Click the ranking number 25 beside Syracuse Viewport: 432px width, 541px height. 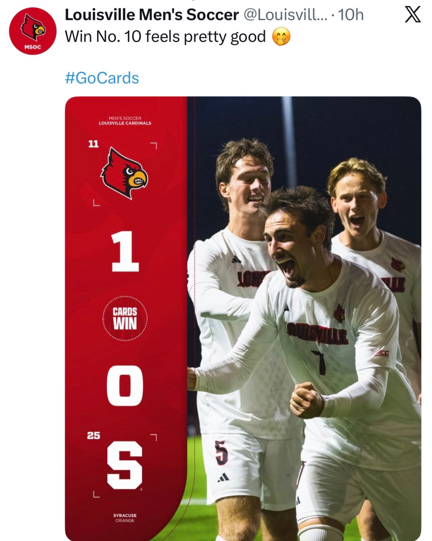pos(94,436)
